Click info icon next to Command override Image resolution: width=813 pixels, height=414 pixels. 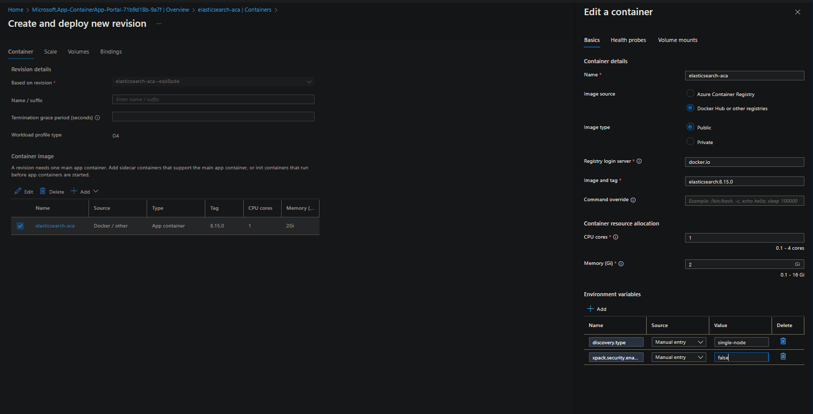tap(633, 200)
